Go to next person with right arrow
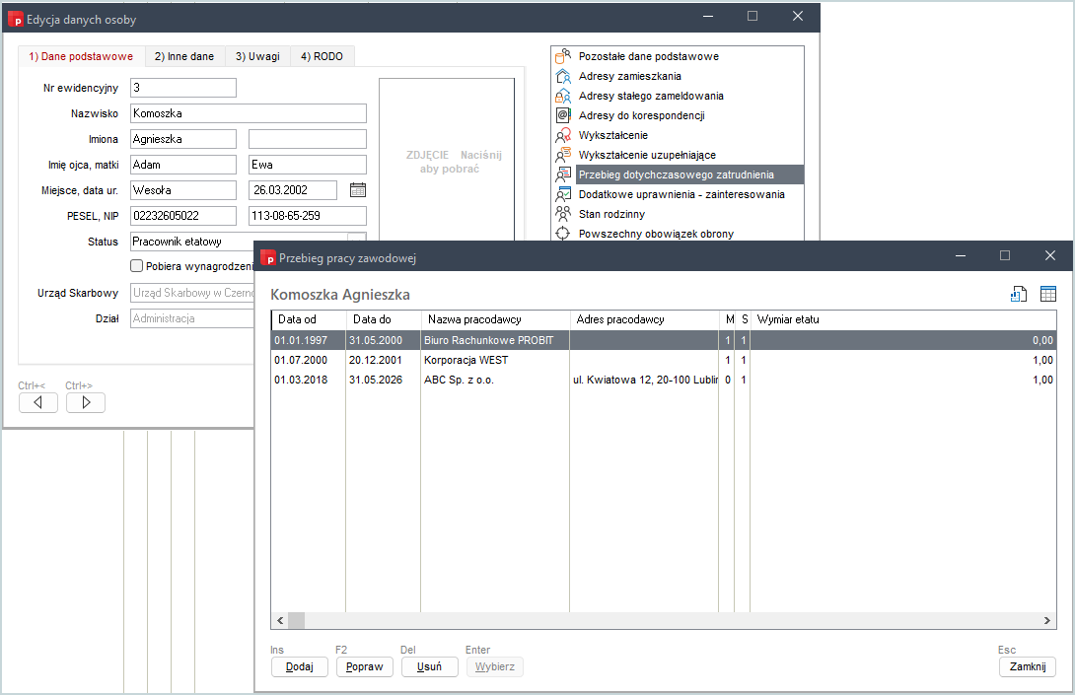The image size is (1075, 695). [86, 402]
